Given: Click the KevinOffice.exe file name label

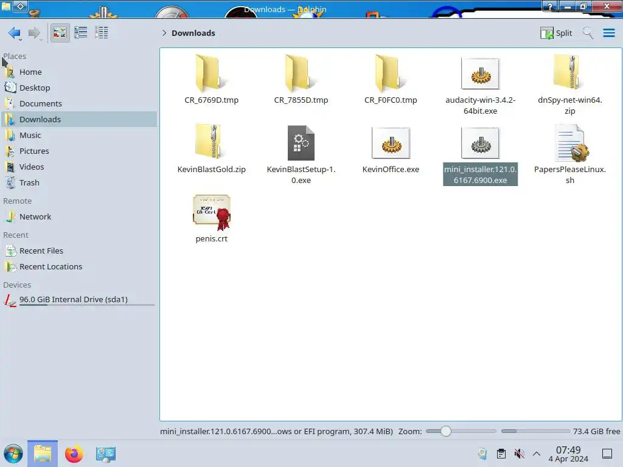Looking at the screenshot, I should point(391,169).
